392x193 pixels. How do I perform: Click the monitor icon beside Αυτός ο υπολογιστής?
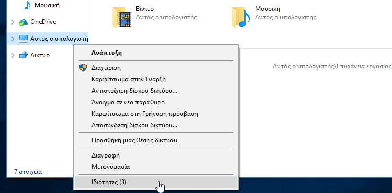(x=24, y=39)
